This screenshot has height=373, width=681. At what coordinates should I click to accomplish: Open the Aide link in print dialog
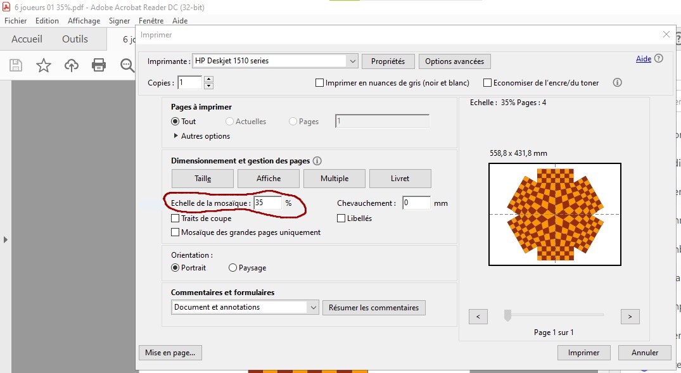click(643, 59)
